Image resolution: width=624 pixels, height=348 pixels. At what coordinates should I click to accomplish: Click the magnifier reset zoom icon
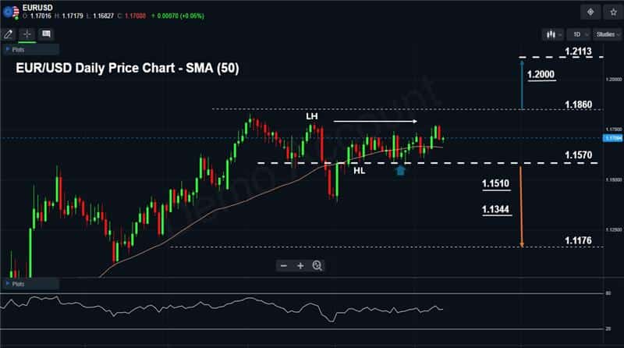pos(317,265)
